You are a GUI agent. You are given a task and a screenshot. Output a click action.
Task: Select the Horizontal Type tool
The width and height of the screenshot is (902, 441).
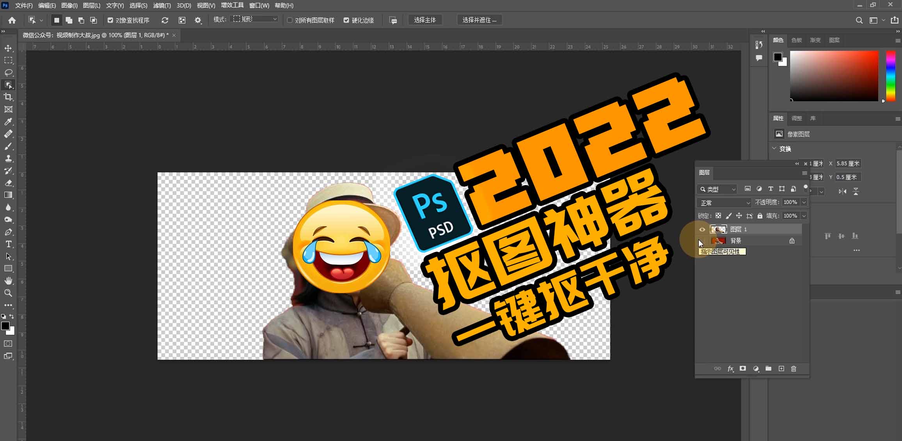[8, 244]
